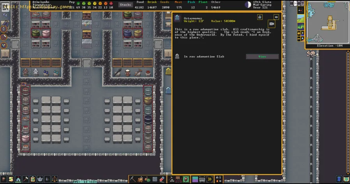Viewport: 350px width, 184px height.
Task: Pause the game
Action: point(292,4)
